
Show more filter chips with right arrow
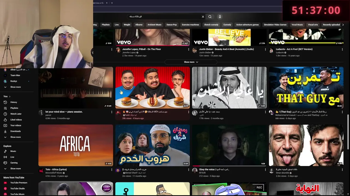343,25
